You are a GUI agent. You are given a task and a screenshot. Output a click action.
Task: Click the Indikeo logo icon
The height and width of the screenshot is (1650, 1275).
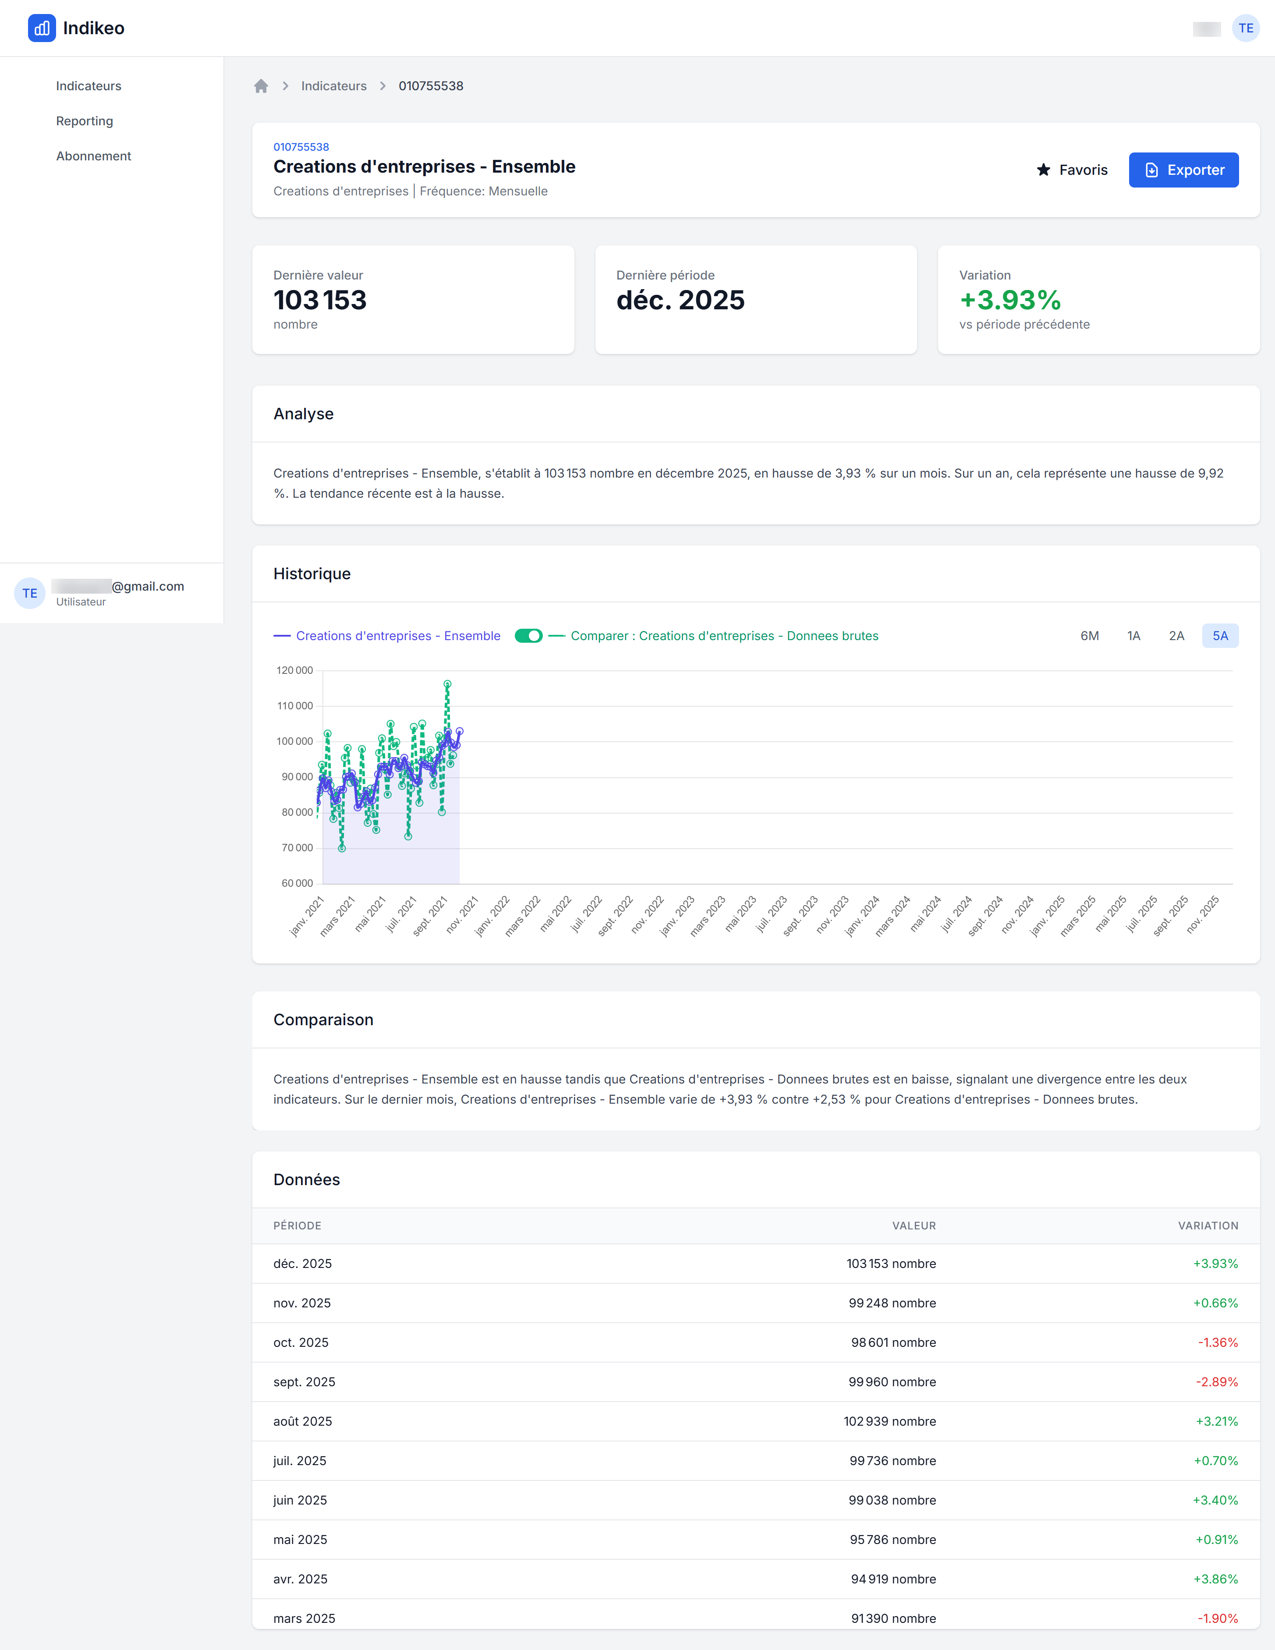tap(42, 28)
